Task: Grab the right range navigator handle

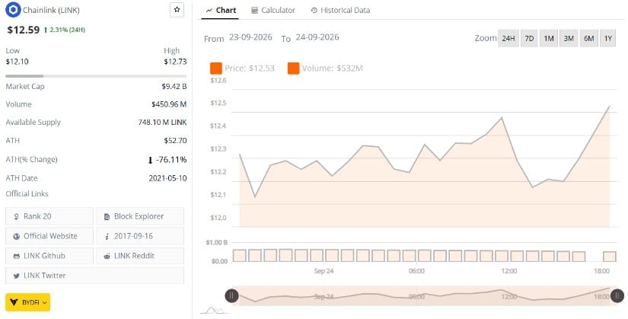Action: pyautogui.click(x=617, y=295)
